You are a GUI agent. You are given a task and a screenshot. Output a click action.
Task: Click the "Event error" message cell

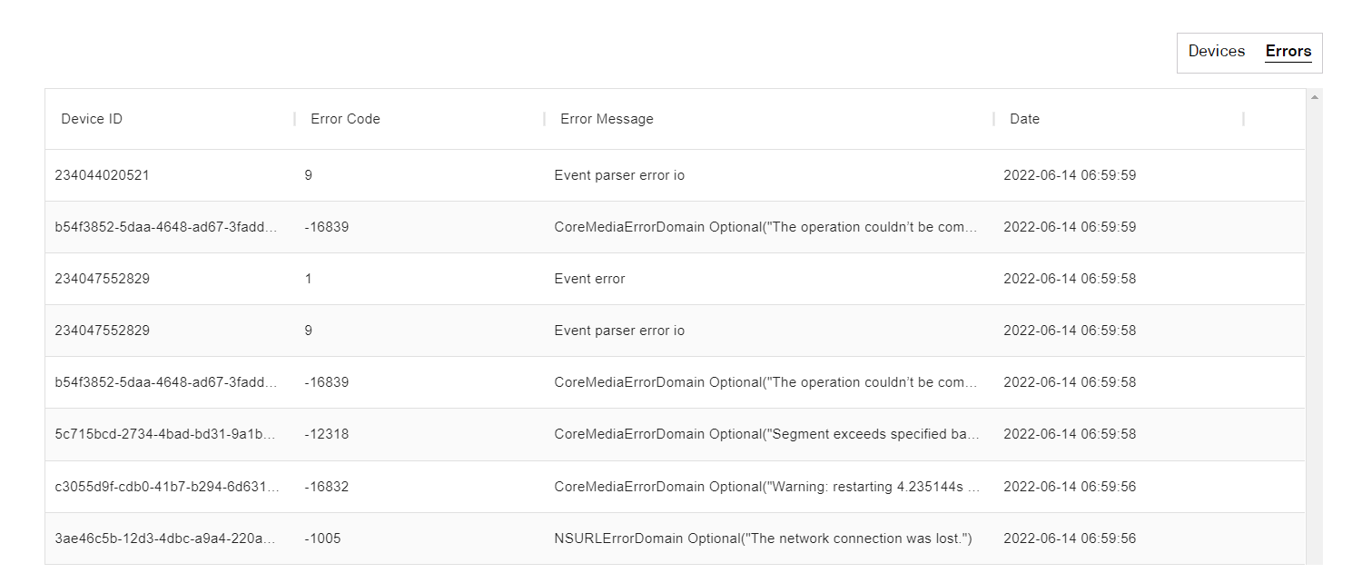point(589,279)
